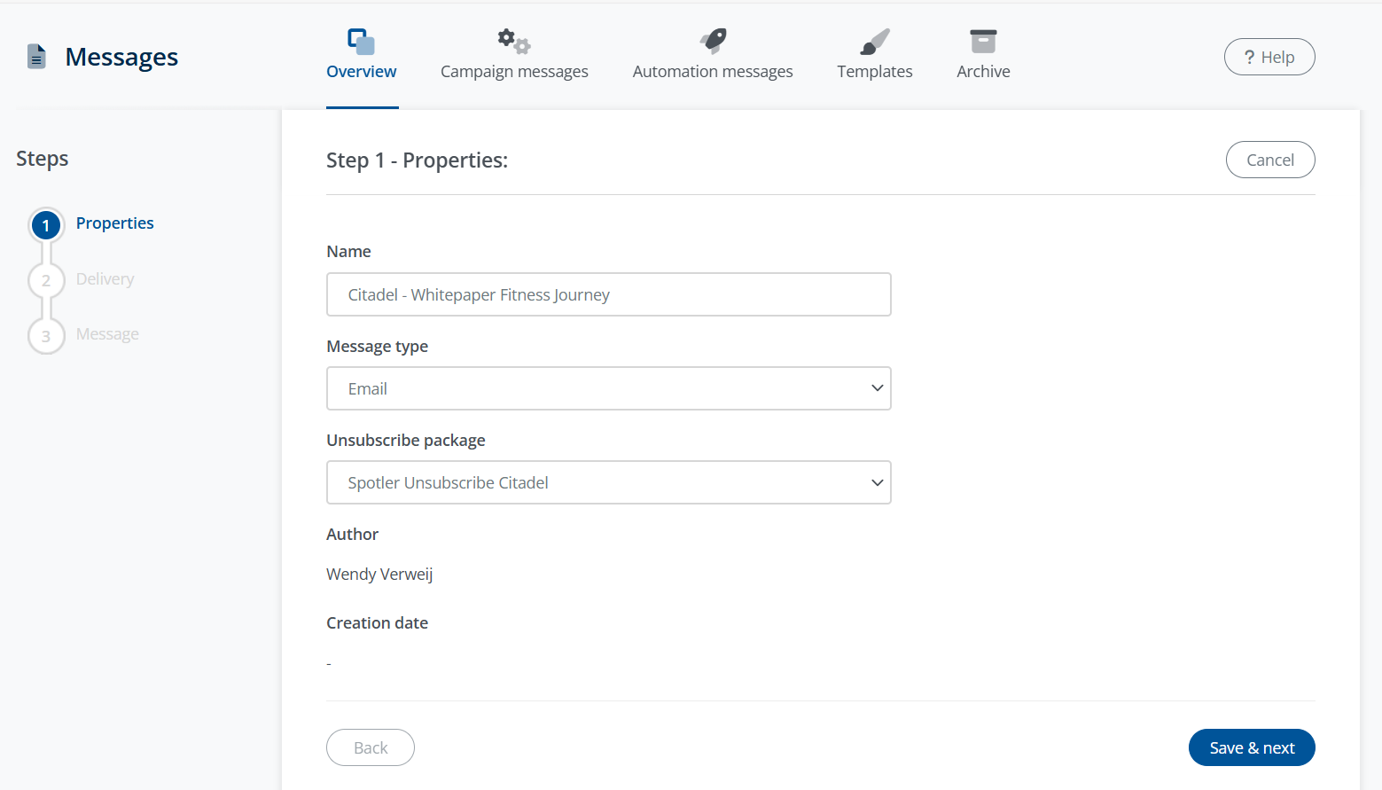This screenshot has height=790, width=1382.
Task: Click the Messages page title
Action: click(121, 57)
